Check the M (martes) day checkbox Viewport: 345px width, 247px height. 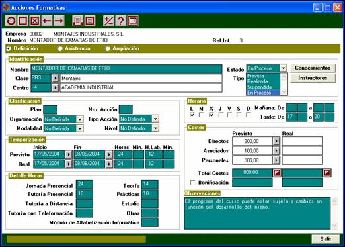pyautogui.click(x=201, y=115)
